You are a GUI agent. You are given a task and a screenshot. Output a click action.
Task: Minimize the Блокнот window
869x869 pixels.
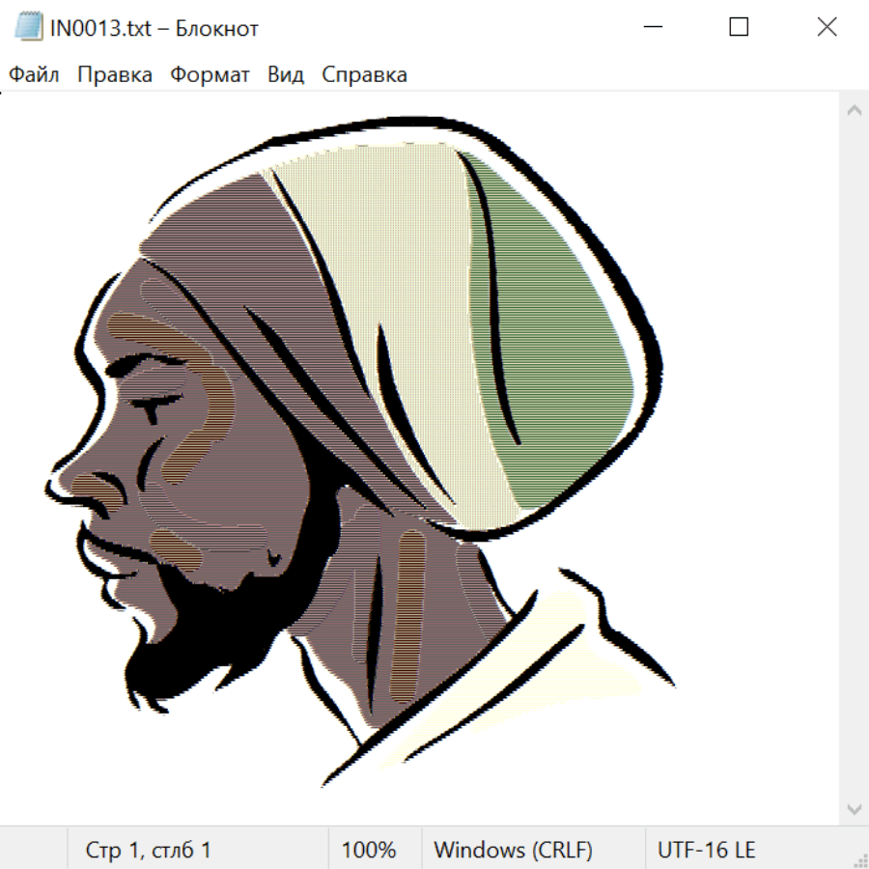coord(652,28)
